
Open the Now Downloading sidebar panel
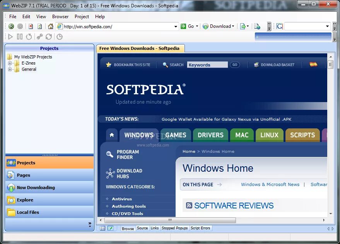pyautogui.click(x=50, y=188)
